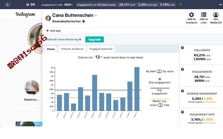Click Add to Contacts plus icon

click(191, 15)
